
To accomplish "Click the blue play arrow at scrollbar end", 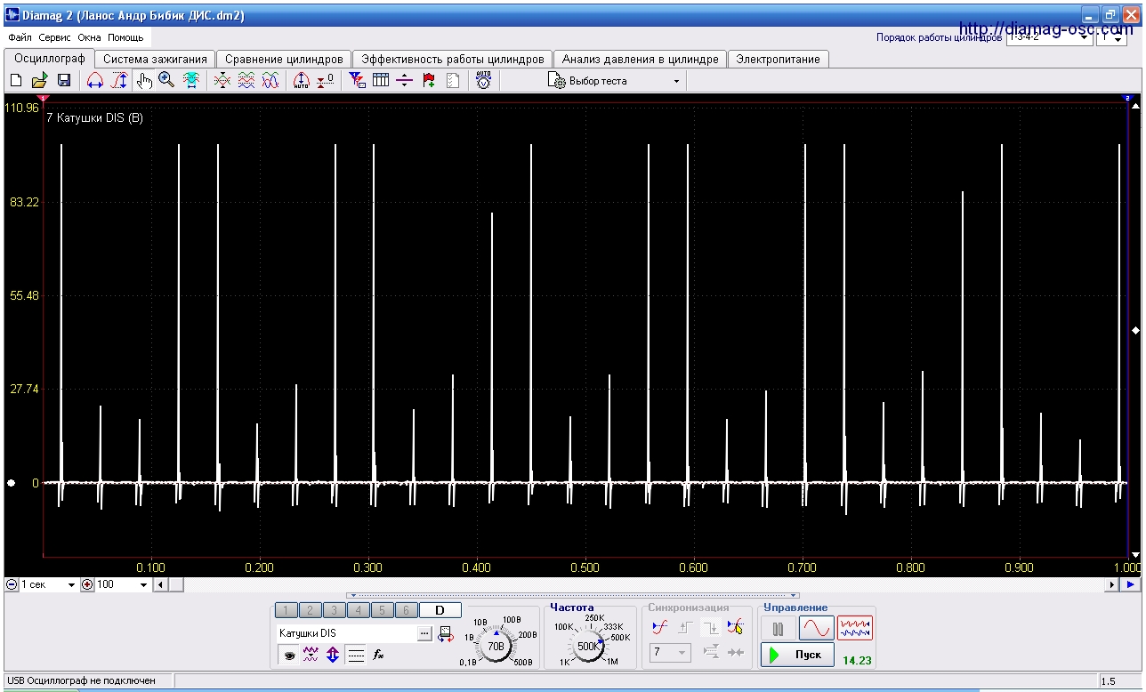I will (1130, 584).
